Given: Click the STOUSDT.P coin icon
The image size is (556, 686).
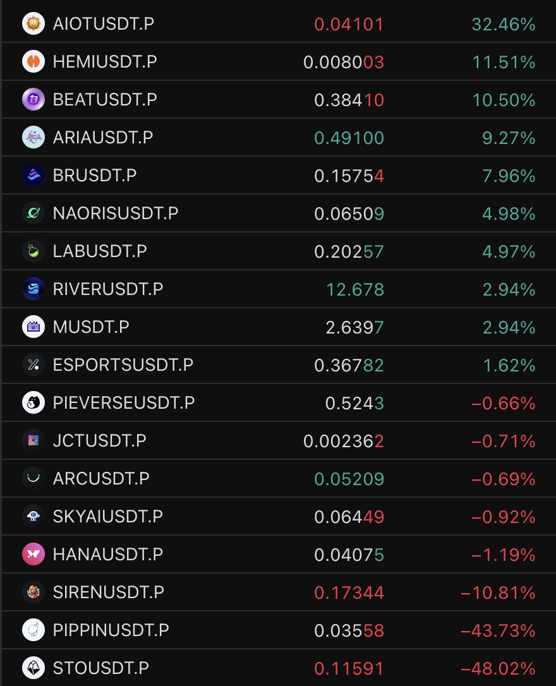Looking at the screenshot, I should (33, 668).
